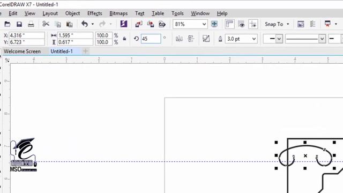Image resolution: width=343 pixels, height=193 pixels.
Task: Click the angle of rotation field showing 45
Action: pyautogui.click(x=151, y=39)
